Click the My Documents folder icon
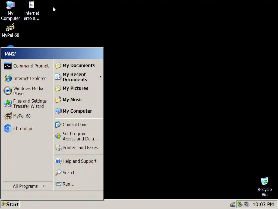The height and width of the screenshot is (209, 278). click(58, 65)
